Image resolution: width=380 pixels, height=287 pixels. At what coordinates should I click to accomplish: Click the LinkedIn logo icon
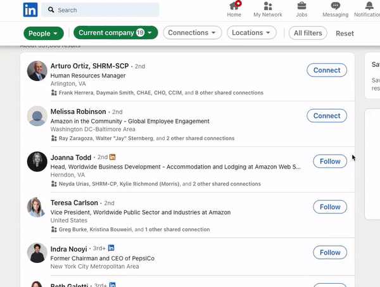(x=30, y=10)
